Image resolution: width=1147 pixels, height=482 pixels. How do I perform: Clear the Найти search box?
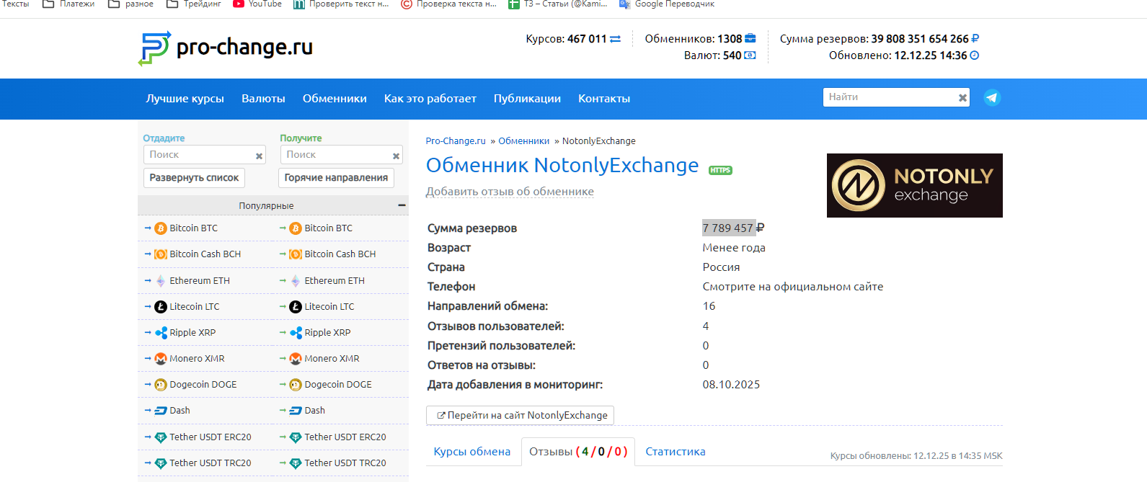[962, 98]
